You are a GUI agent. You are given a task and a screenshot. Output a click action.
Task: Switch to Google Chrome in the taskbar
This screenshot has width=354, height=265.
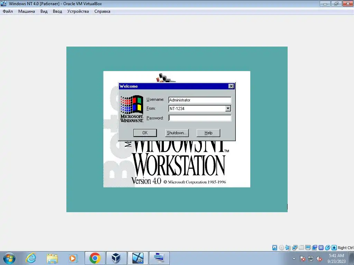click(x=95, y=258)
